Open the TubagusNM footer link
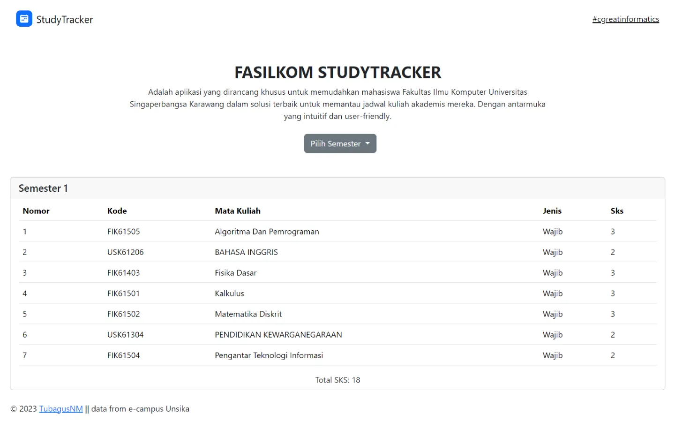The width and height of the screenshot is (675, 422). coord(61,409)
